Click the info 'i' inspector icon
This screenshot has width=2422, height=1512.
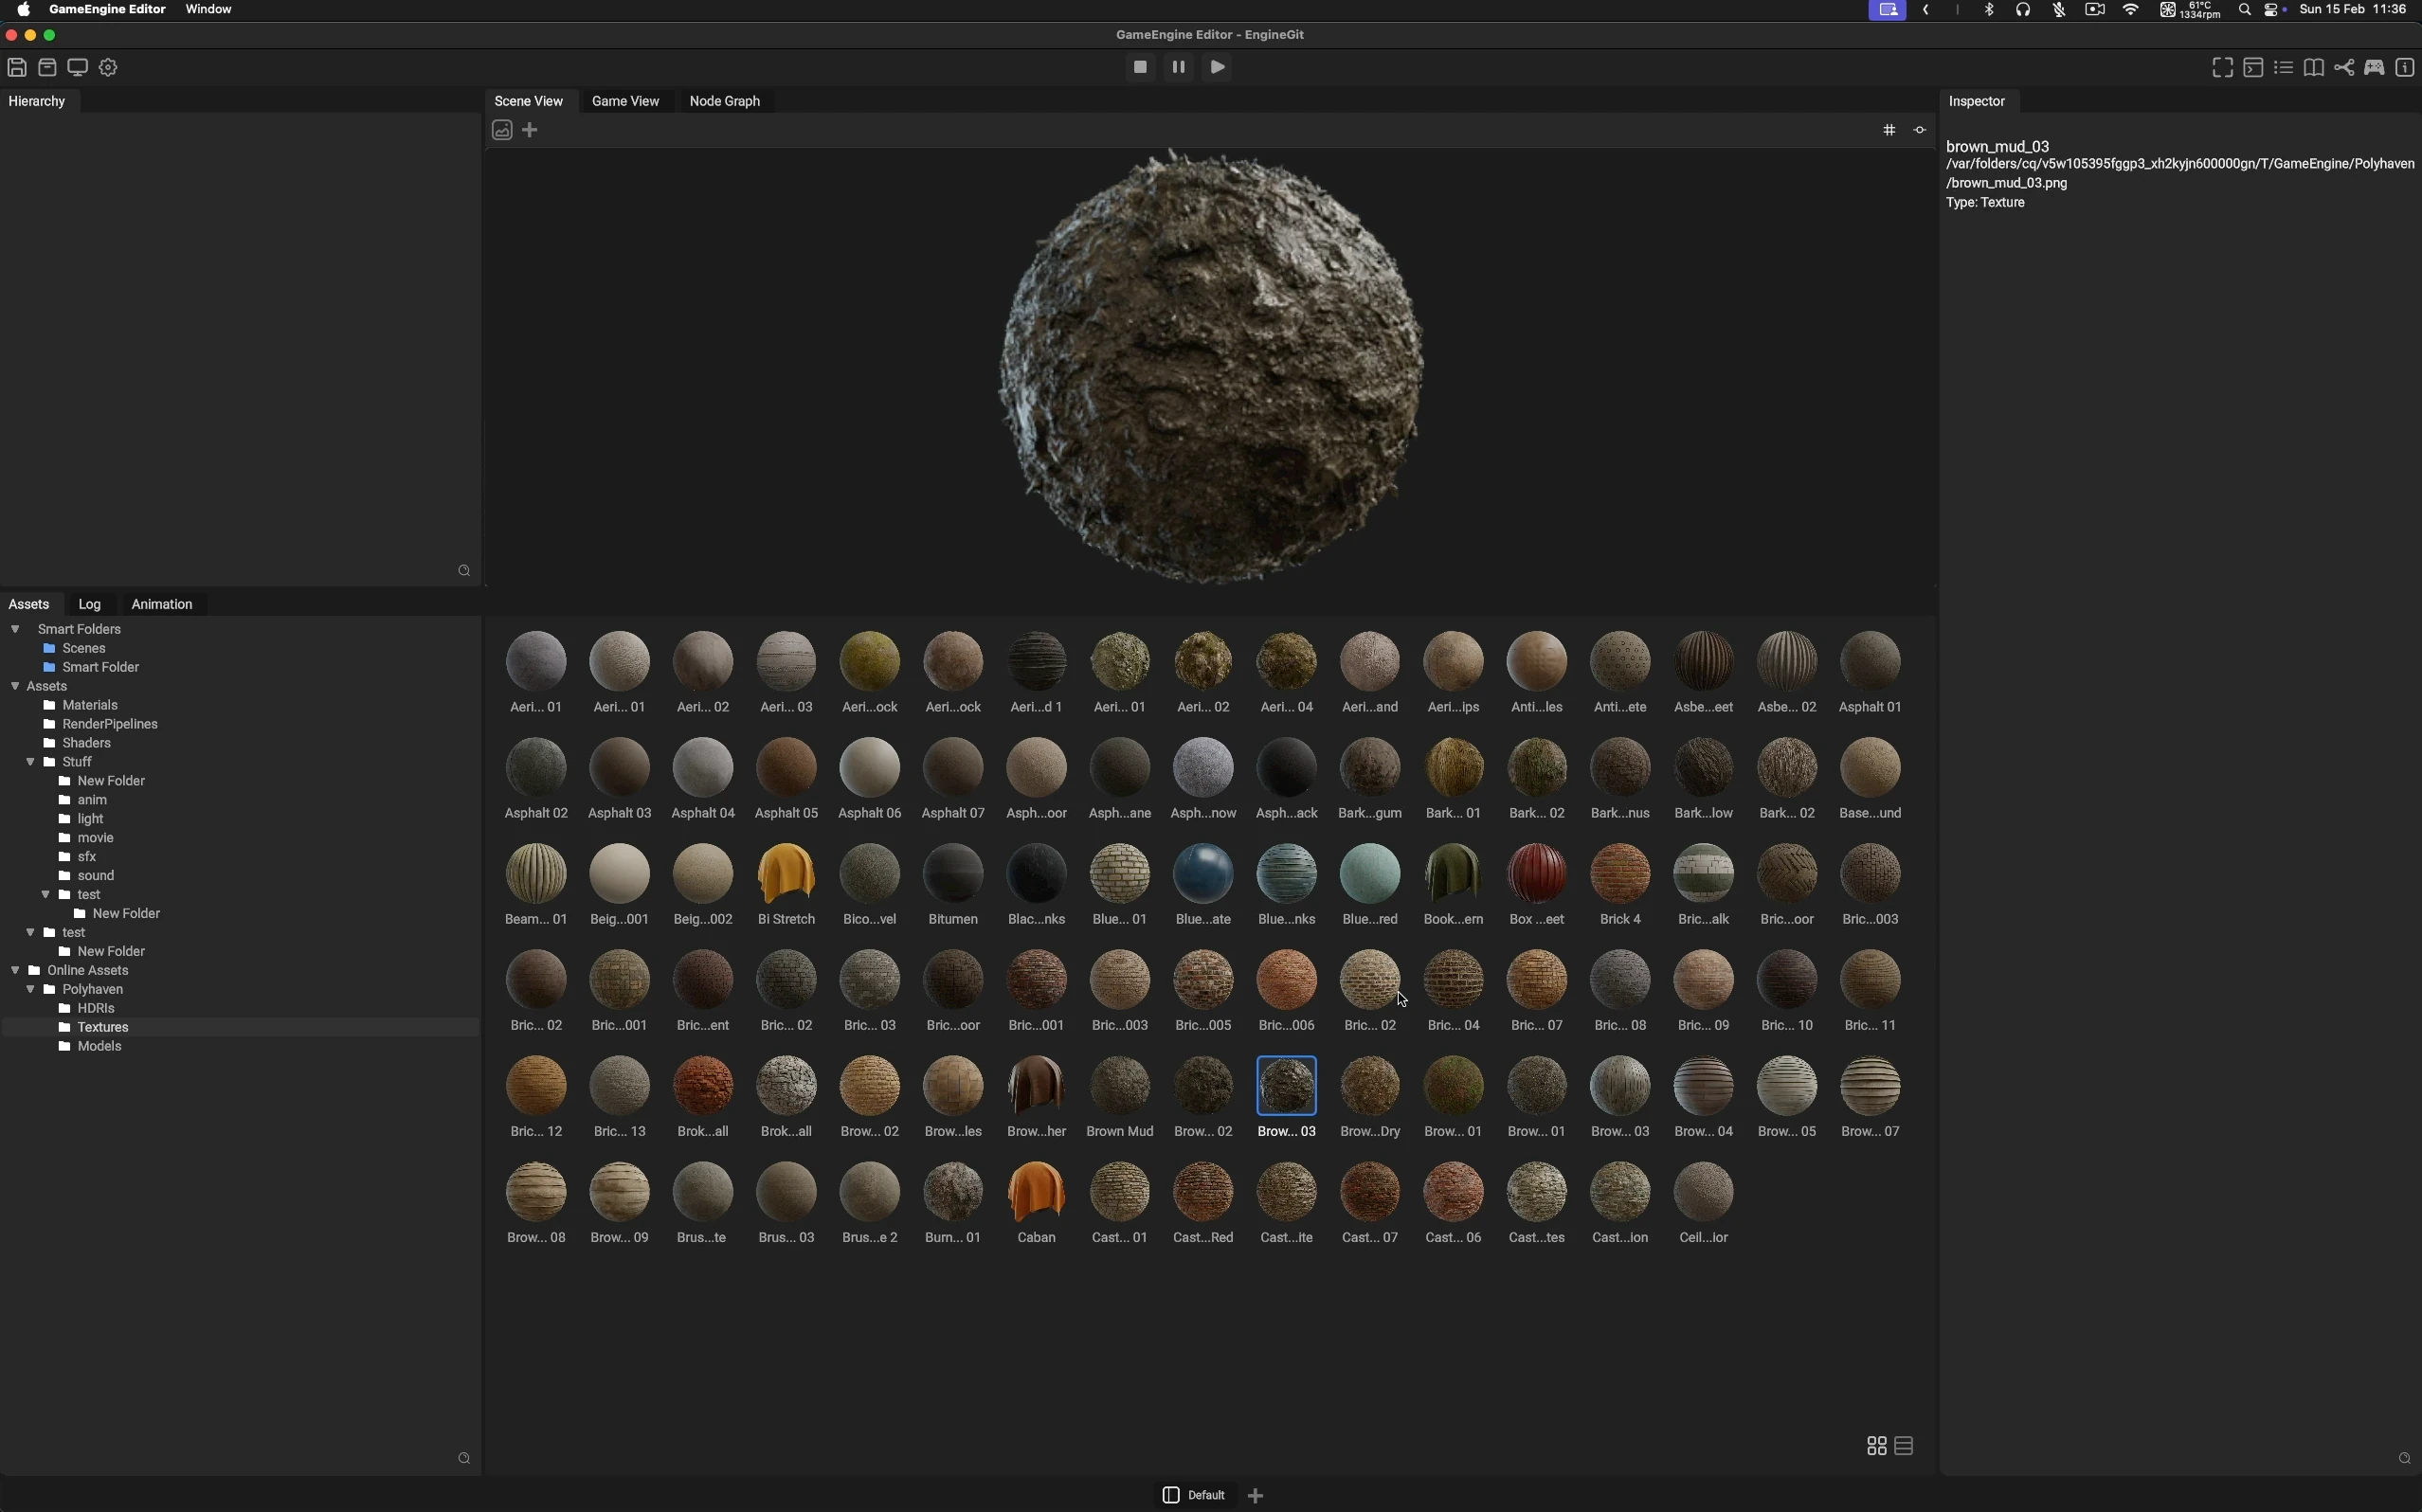(x=2405, y=68)
